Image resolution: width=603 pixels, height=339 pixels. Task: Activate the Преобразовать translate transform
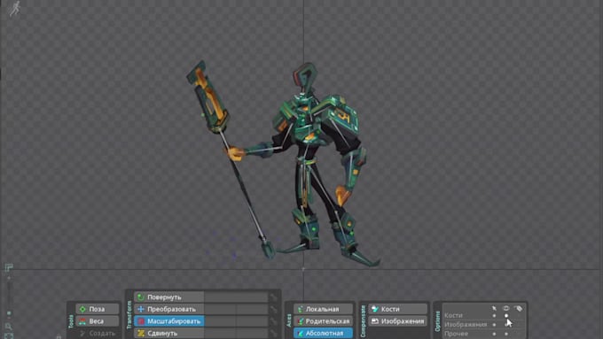[x=169, y=309]
